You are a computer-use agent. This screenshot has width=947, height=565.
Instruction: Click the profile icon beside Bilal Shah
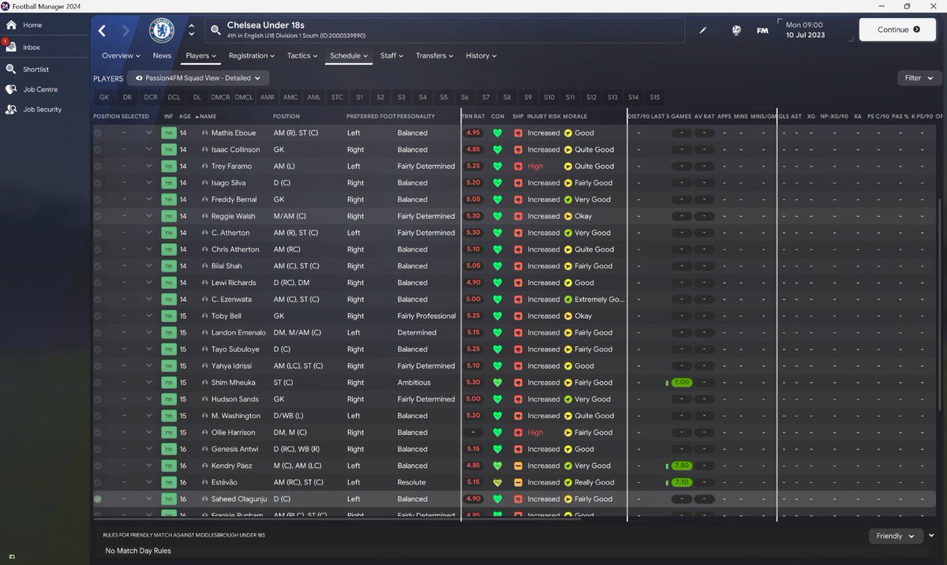(205, 266)
